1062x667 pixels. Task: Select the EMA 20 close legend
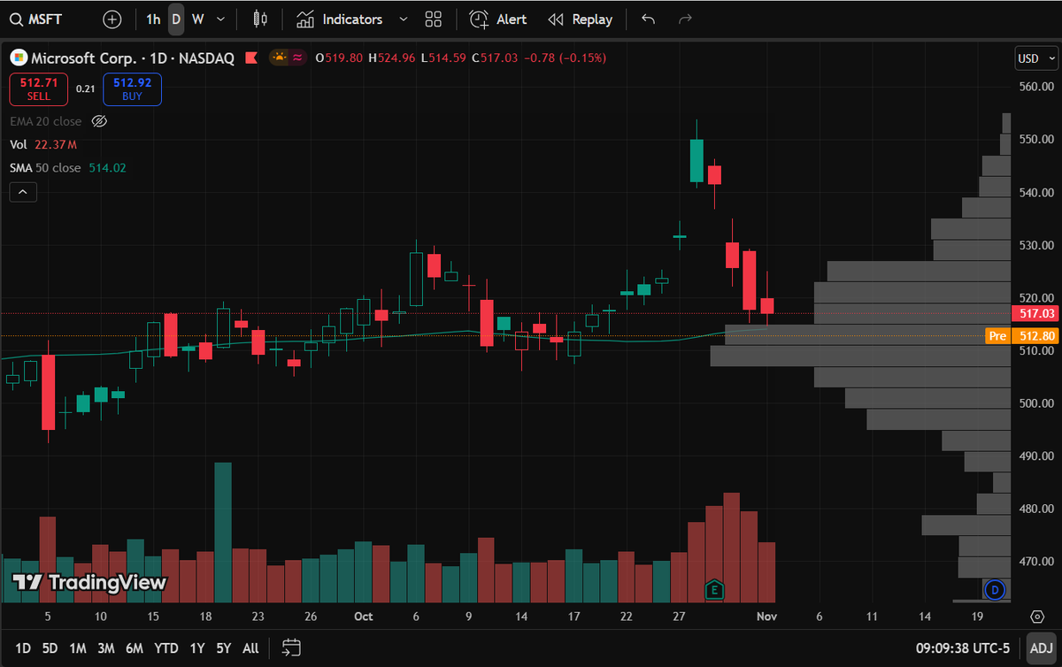45,121
